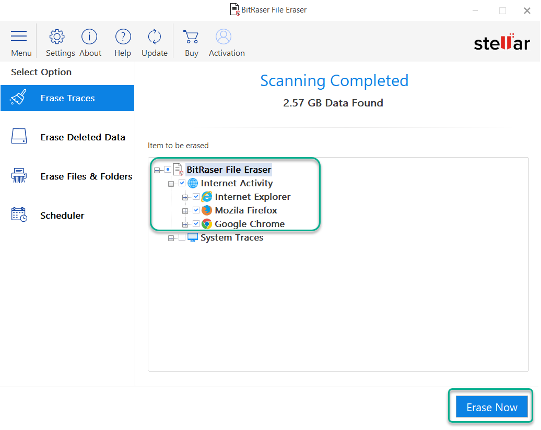The height and width of the screenshot is (430, 541).
Task: Click the Google Chrome browser icon
Action: coord(207,224)
